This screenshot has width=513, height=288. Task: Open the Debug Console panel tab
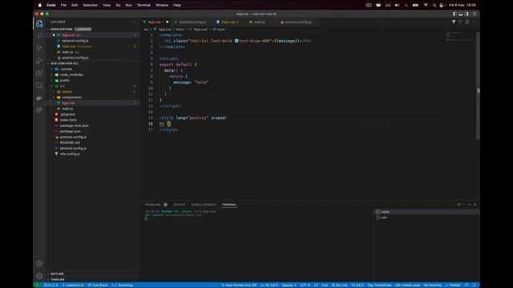(x=204, y=205)
